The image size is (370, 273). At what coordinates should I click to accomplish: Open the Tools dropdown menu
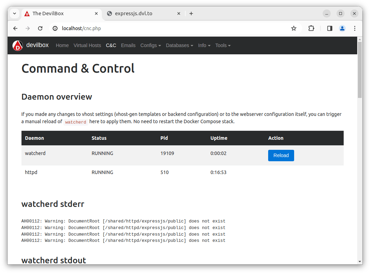[x=223, y=45]
